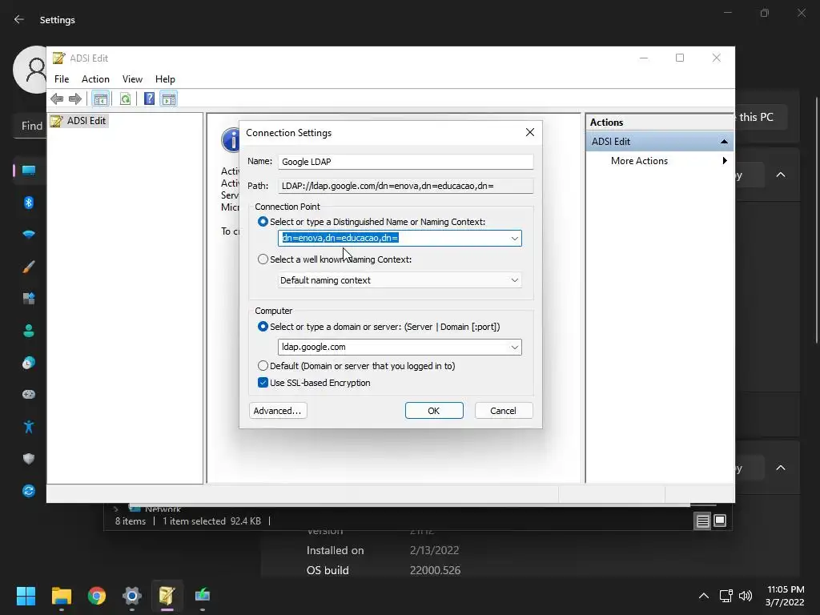
Task: Click the Find a setting search box
Action: coord(30,126)
